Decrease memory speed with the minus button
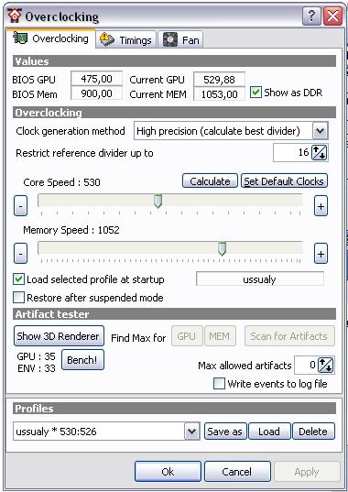The image size is (348, 492). [20, 253]
